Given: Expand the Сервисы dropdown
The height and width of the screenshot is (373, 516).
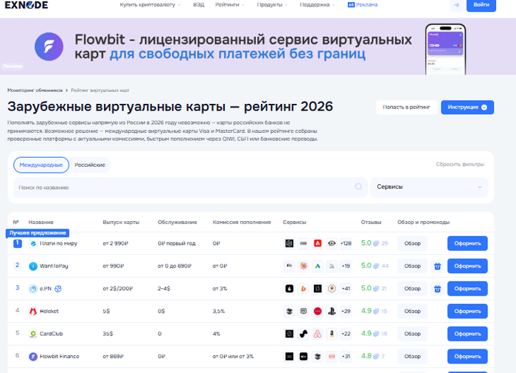Looking at the screenshot, I should click(428, 187).
